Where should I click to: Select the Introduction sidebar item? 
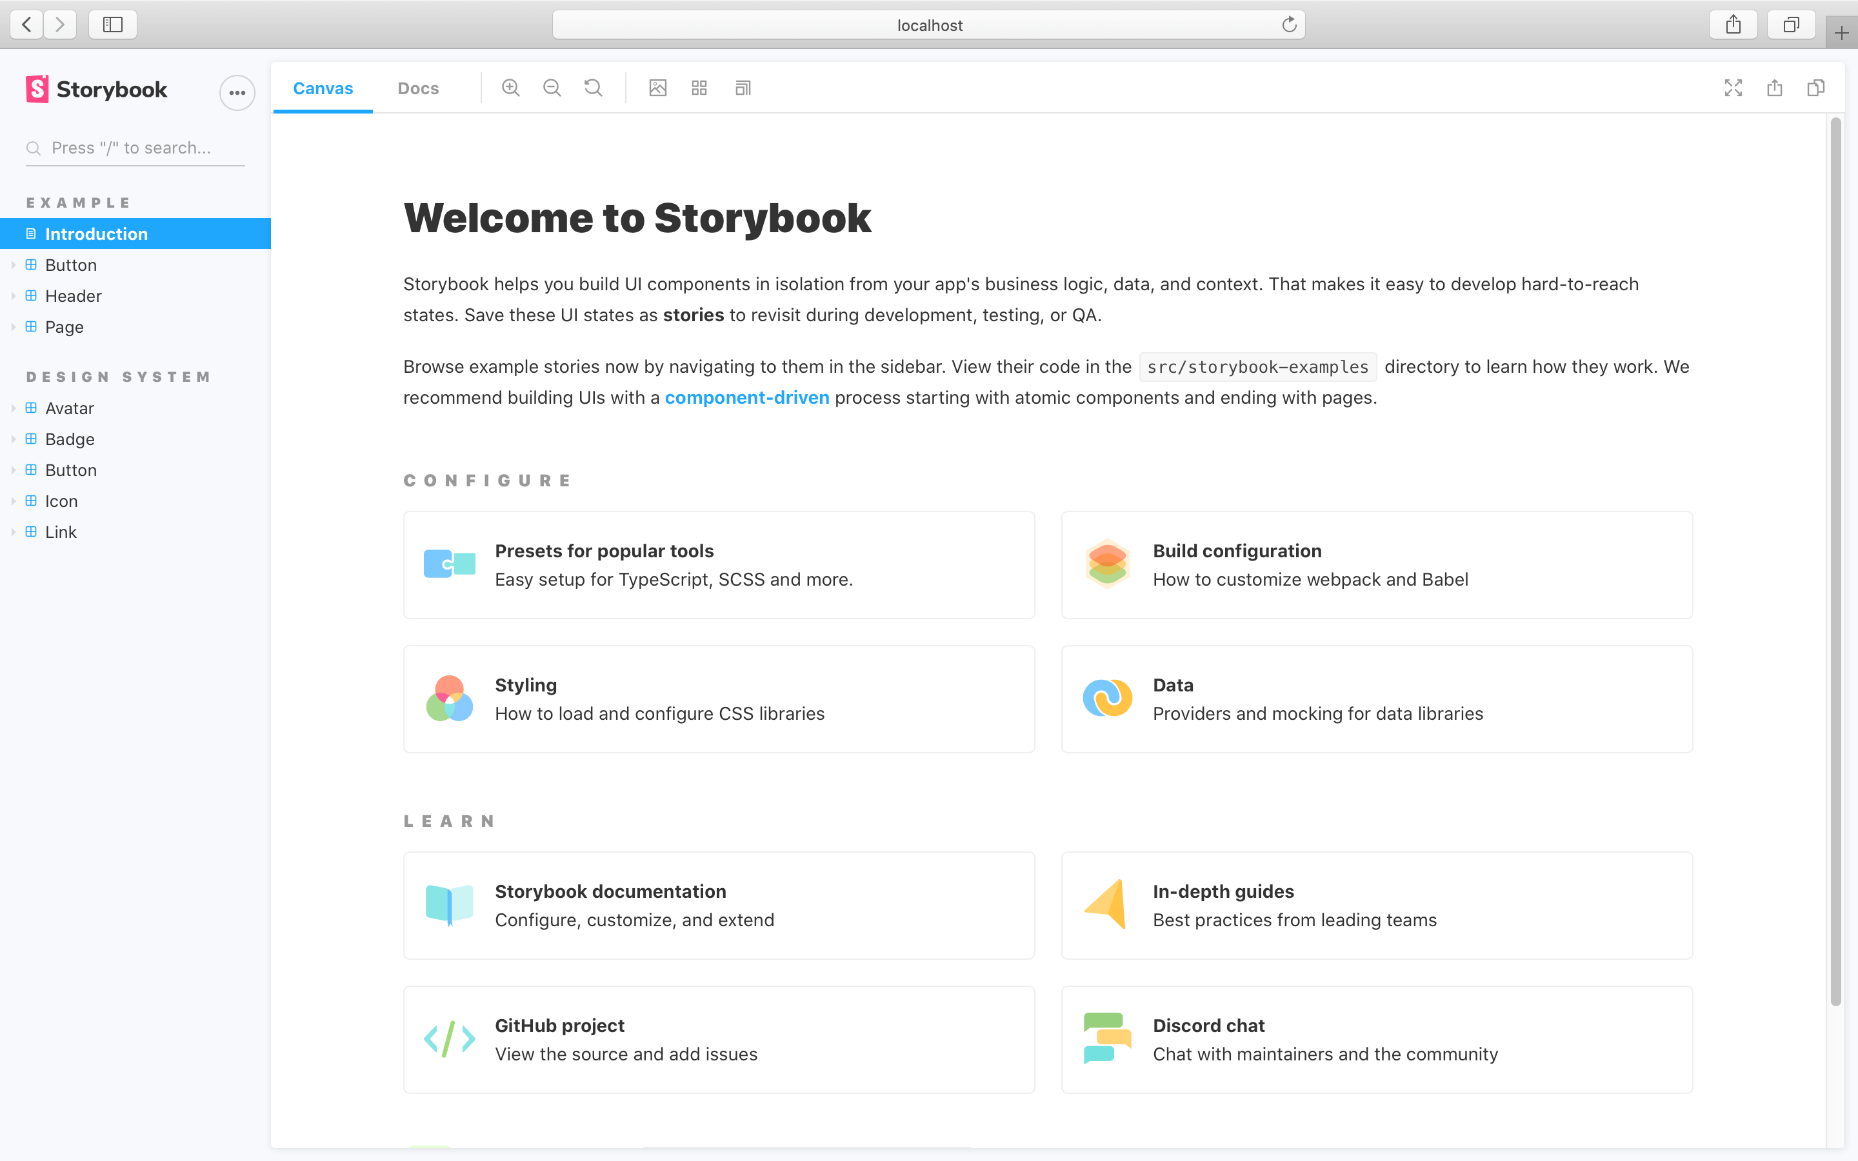pos(135,233)
